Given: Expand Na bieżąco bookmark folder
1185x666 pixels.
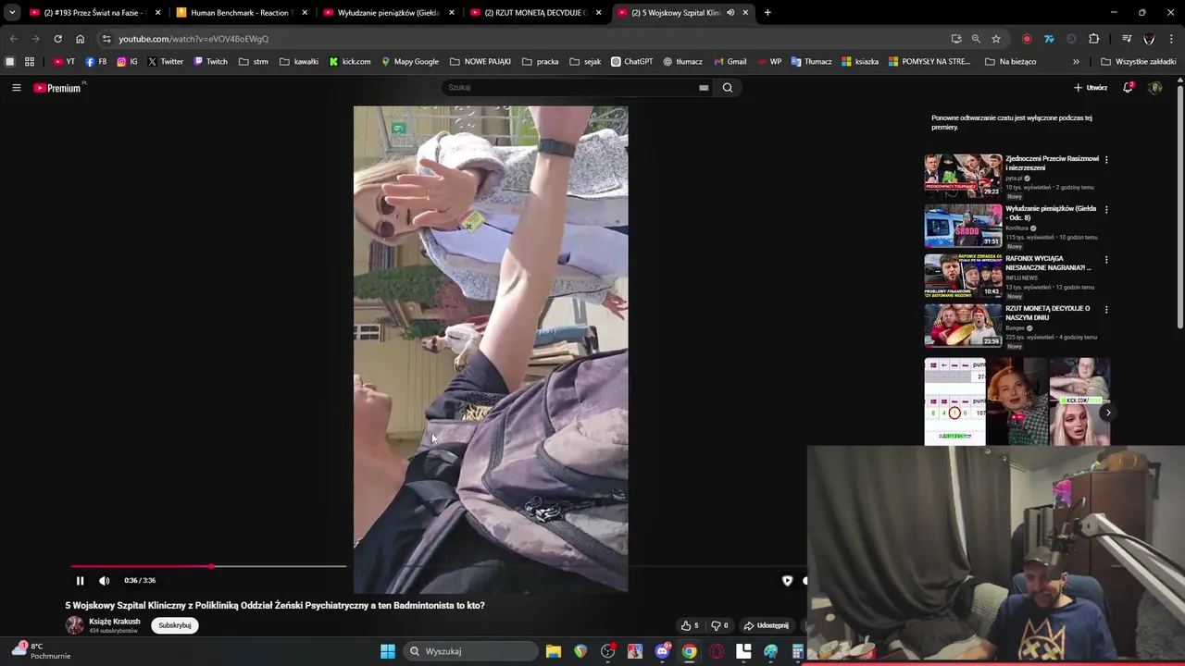Looking at the screenshot, I should 1011,62.
